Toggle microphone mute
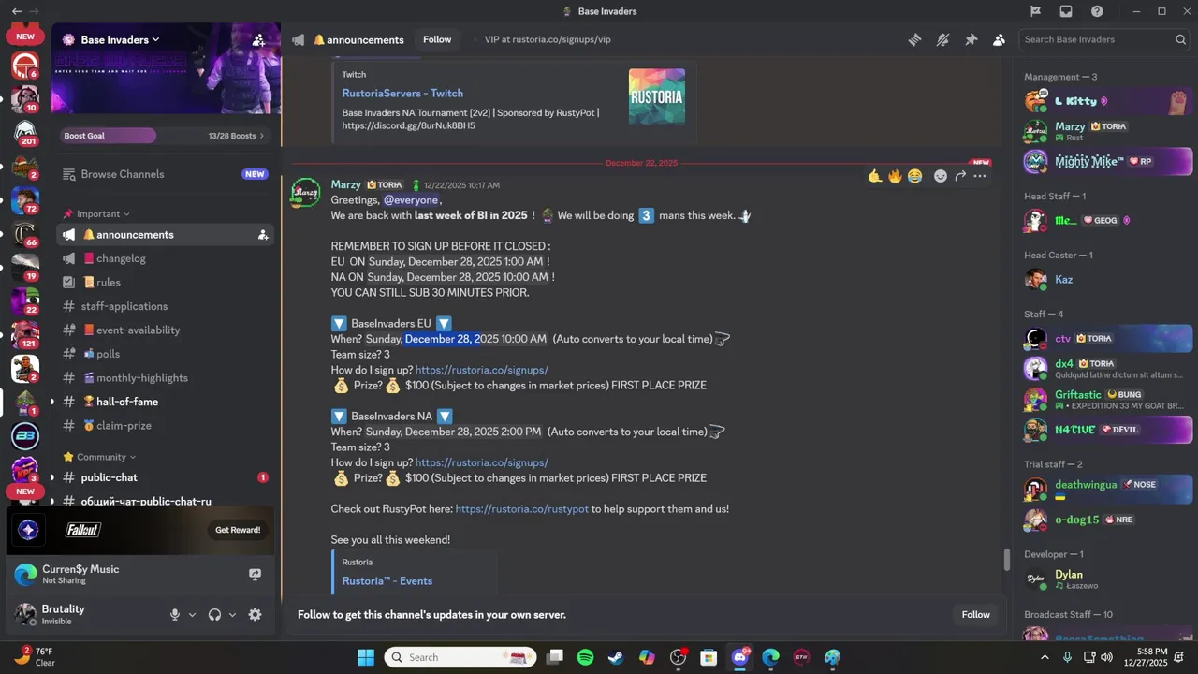Image resolution: width=1198 pixels, height=674 pixels. tap(174, 615)
